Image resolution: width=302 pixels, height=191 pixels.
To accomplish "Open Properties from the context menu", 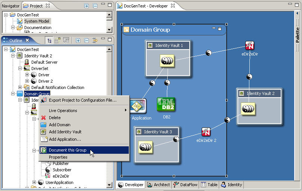I will [84, 157].
